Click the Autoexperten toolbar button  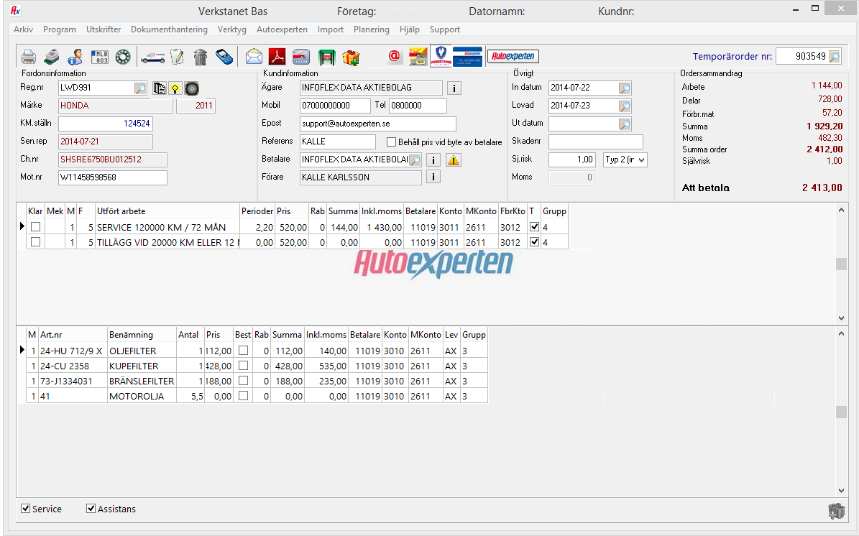click(513, 56)
